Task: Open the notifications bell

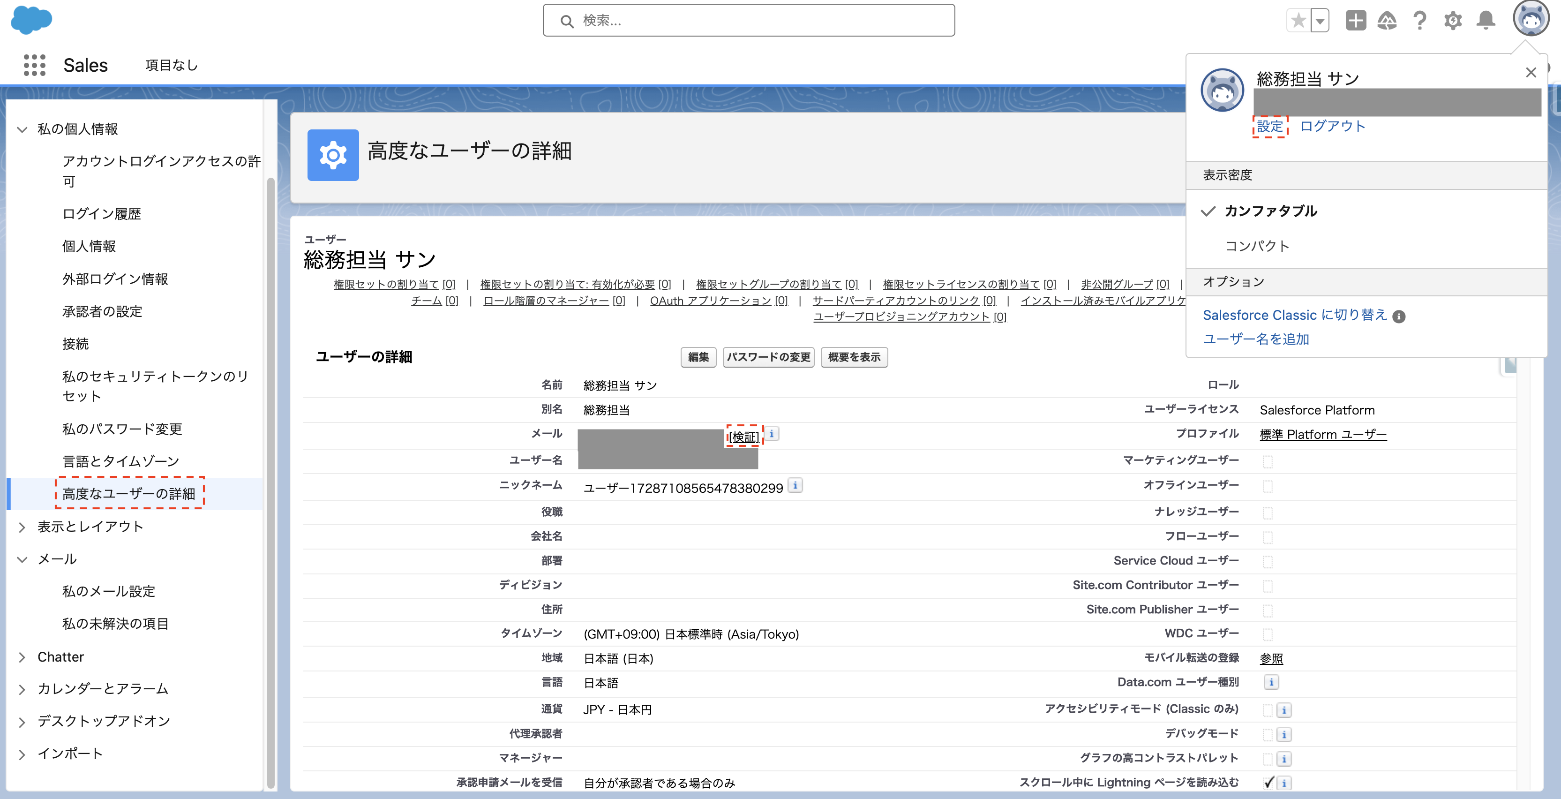Action: [x=1485, y=21]
